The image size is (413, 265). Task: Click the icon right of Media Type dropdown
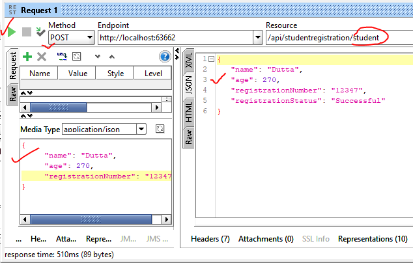(x=160, y=129)
